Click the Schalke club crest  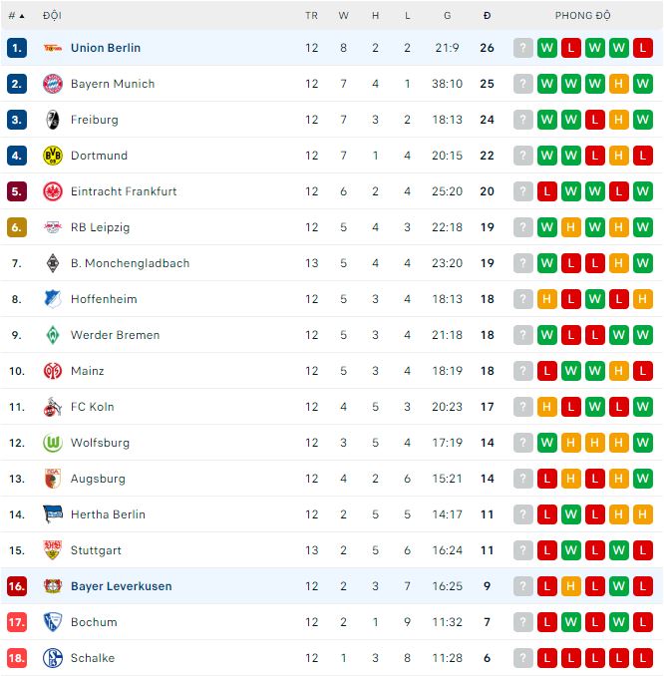(x=53, y=658)
